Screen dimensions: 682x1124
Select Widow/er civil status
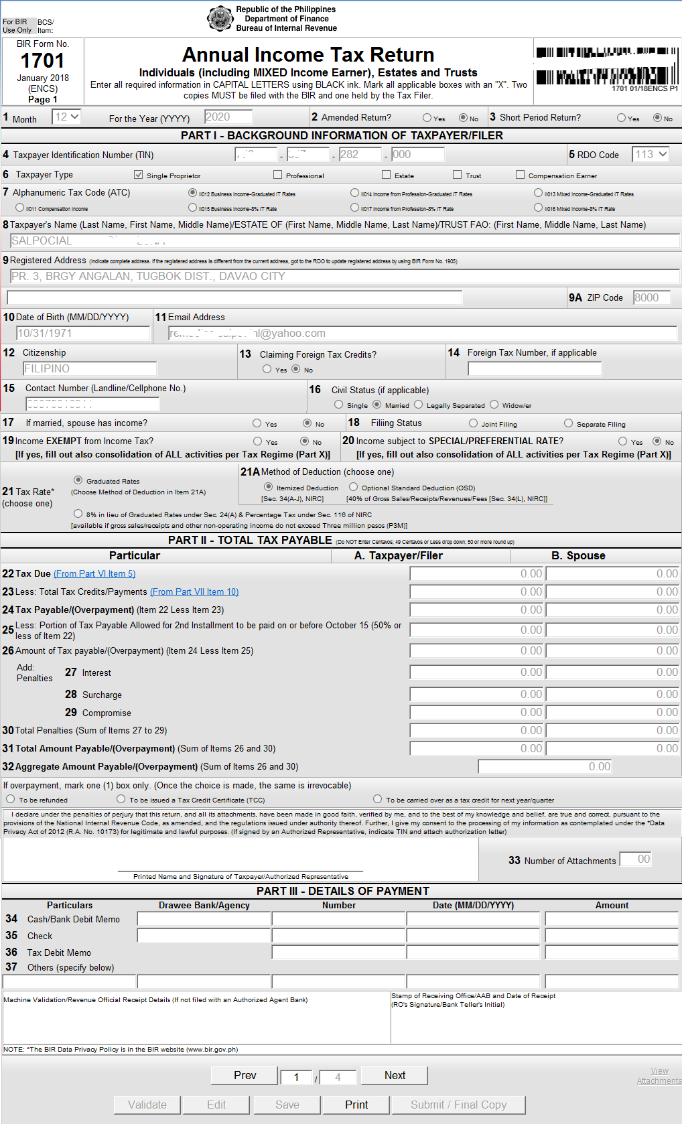coord(494,405)
